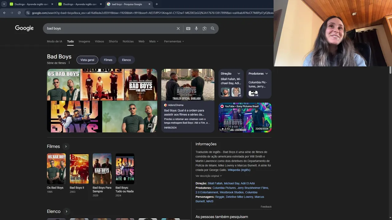Open the Wikipedia (inglês) link
Viewport: 392px width, 220px height.
[x=239, y=170]
